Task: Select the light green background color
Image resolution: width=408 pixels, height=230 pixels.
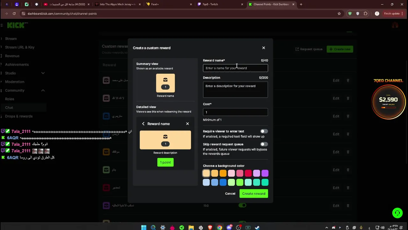Action: tap(231, 182)
